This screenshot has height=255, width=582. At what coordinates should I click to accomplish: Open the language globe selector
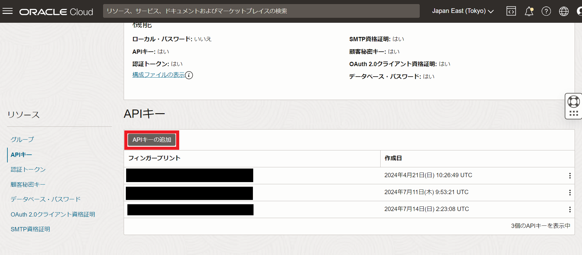point(563,11)
